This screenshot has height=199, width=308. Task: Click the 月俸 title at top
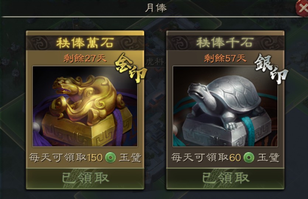(x=156, y=8)
